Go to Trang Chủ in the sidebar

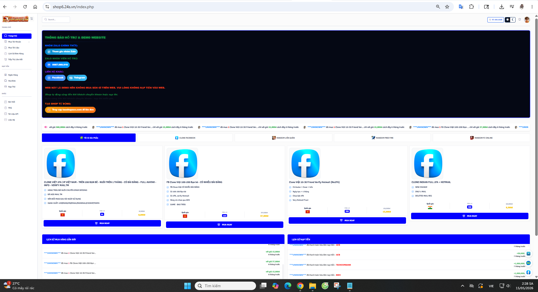click(x=17, y=36)
